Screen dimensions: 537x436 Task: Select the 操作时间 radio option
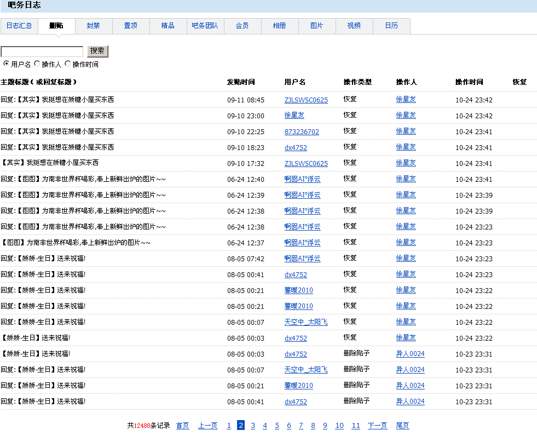point(68,64)
